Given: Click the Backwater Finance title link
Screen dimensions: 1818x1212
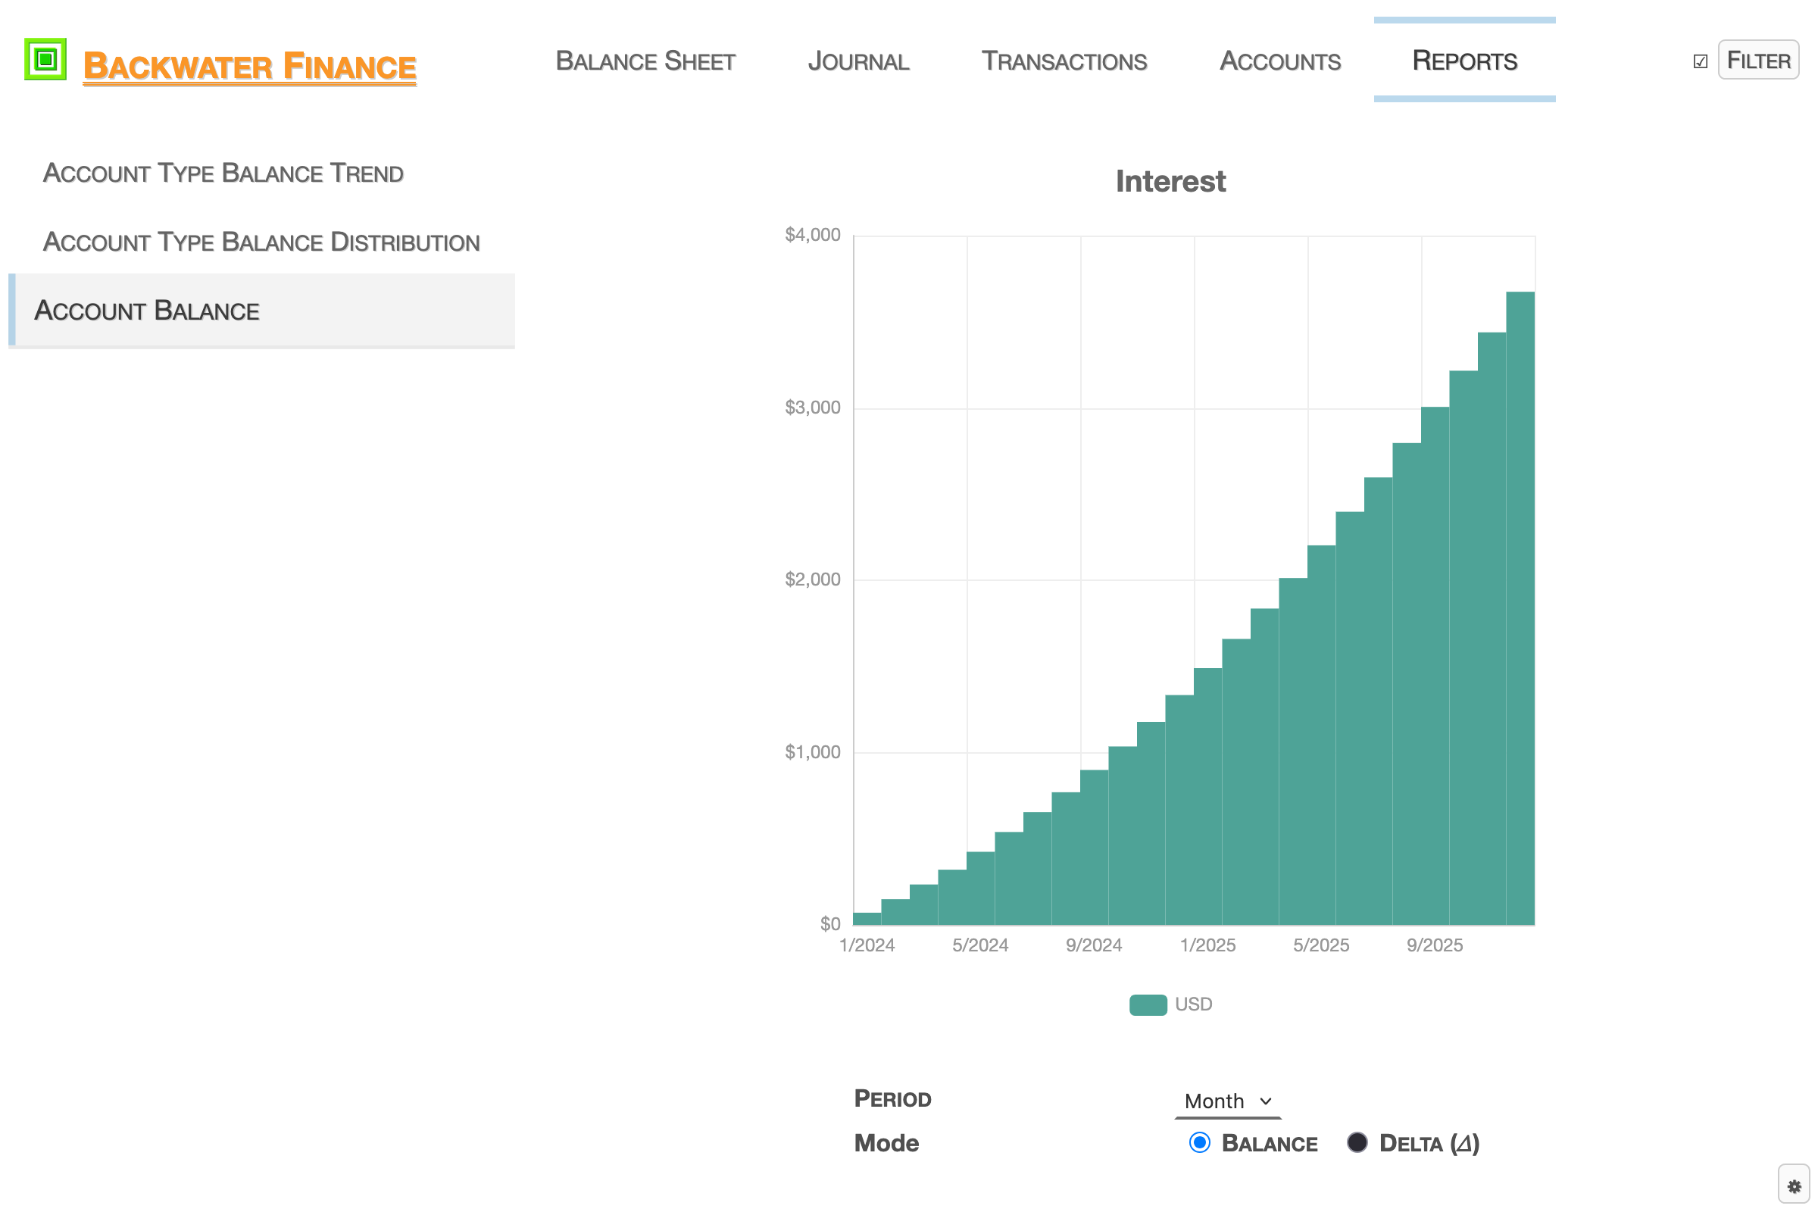Looking at the screenshot, I should [x=249, y=67].
